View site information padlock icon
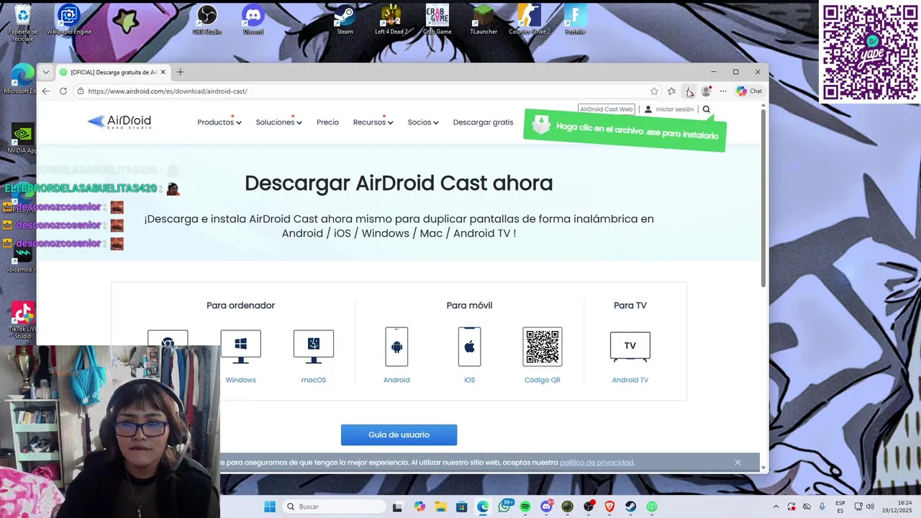This screenshot has width=921, height=518. (x=81, y=91)
